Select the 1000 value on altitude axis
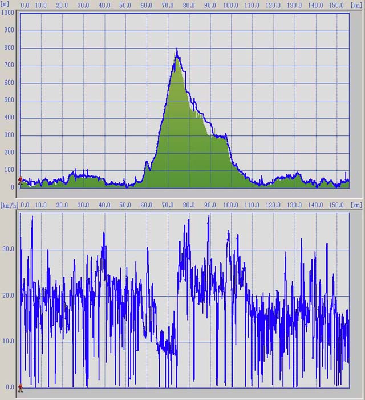The image size is (365, 400). [x=7, y=13]
